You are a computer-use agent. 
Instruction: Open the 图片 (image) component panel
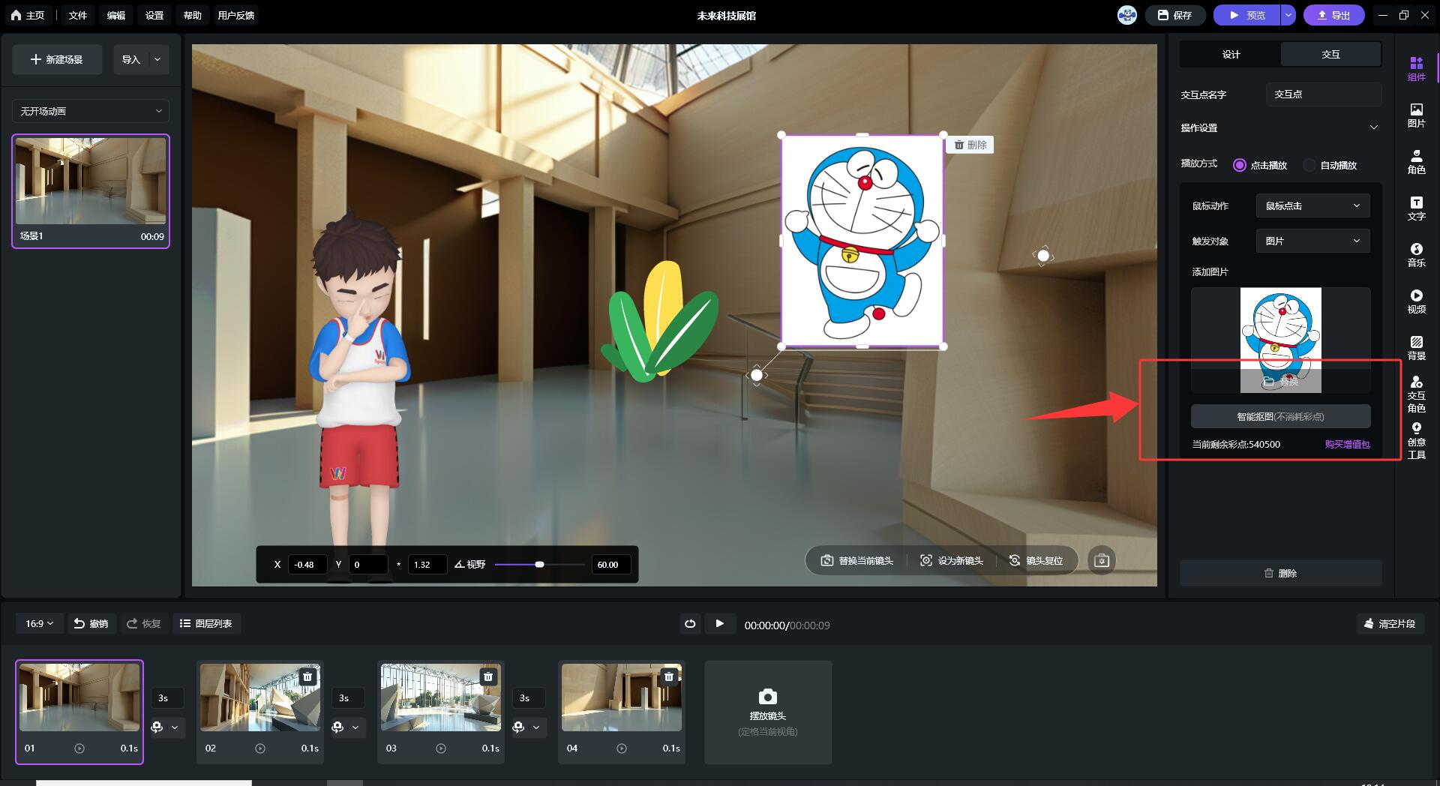[1415, 115]
